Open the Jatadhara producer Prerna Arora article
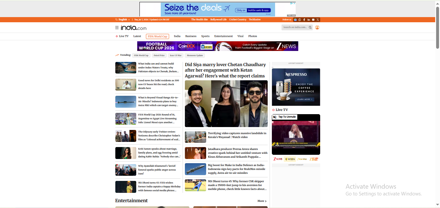Viewport: 440px width, 208px height. pyautogui.click(x=238, y=153)
